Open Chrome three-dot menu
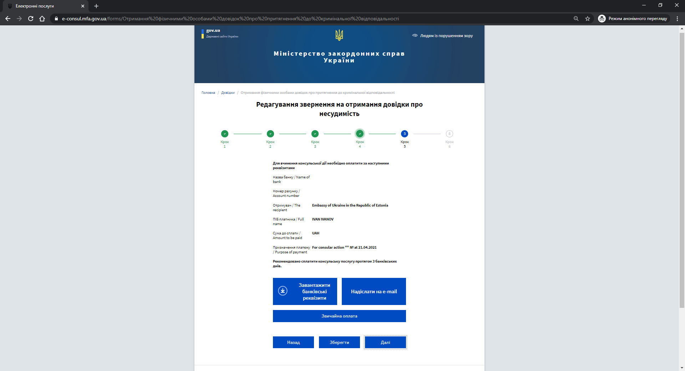 pos(677,19)
